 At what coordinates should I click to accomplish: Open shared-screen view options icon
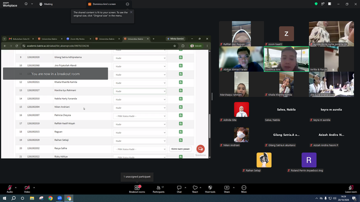[x=128, y=4]
